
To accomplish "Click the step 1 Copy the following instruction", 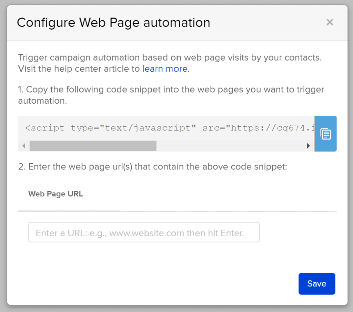I will coord(171,95).
